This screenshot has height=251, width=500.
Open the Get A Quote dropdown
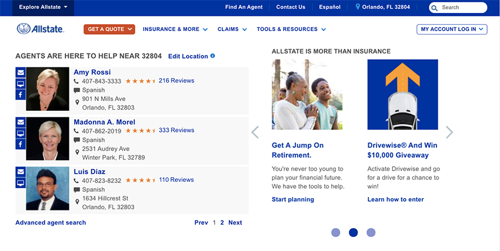(109, 29)
